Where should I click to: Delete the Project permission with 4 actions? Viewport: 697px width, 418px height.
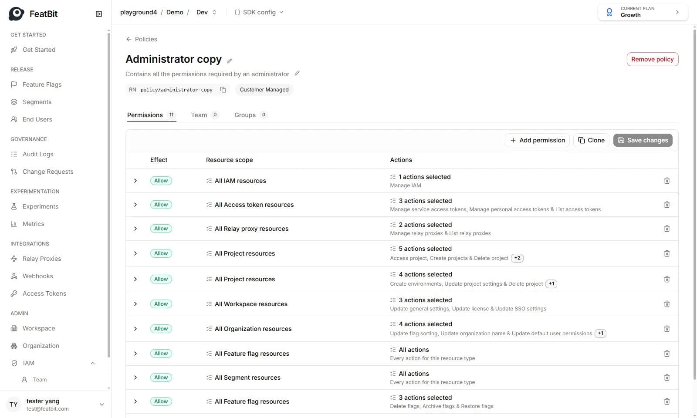pos(667,279)
